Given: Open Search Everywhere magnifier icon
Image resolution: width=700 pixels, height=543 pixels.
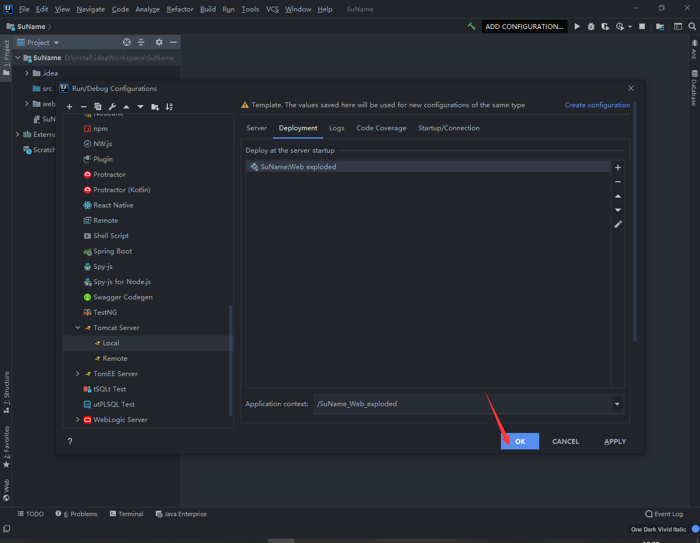Looking at the screenshot, I should [692, 26].
